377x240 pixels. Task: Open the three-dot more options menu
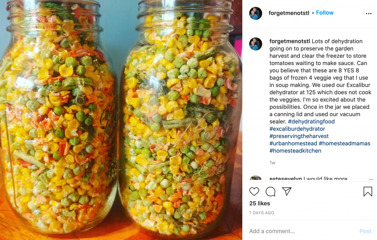pyautogui.click(x=369, y=14)
